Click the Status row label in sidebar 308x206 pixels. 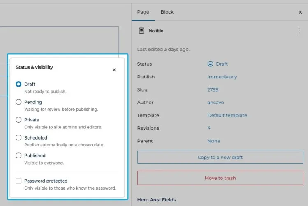tap(145, 64)
